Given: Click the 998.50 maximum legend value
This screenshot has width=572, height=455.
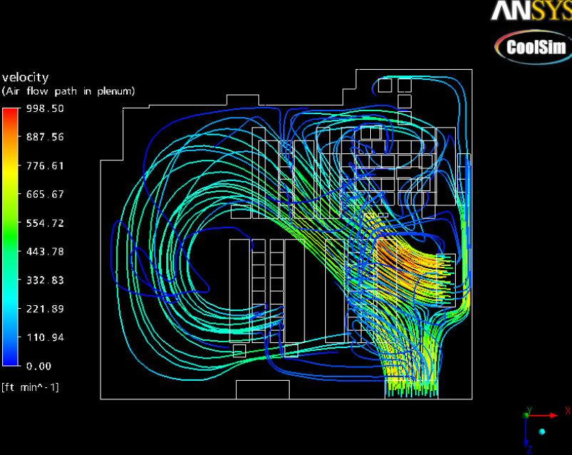Looking at the screenshot, I should 45,108.
